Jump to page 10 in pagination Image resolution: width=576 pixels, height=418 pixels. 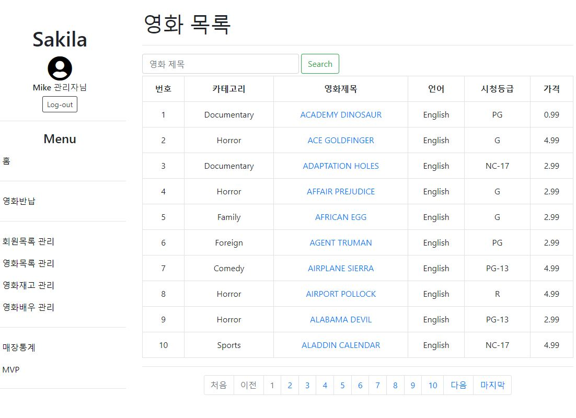pos(433,385)
